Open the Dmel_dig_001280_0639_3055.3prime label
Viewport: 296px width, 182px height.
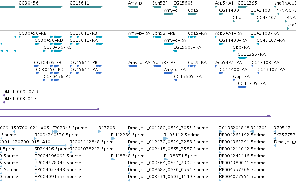click(168, 128)
